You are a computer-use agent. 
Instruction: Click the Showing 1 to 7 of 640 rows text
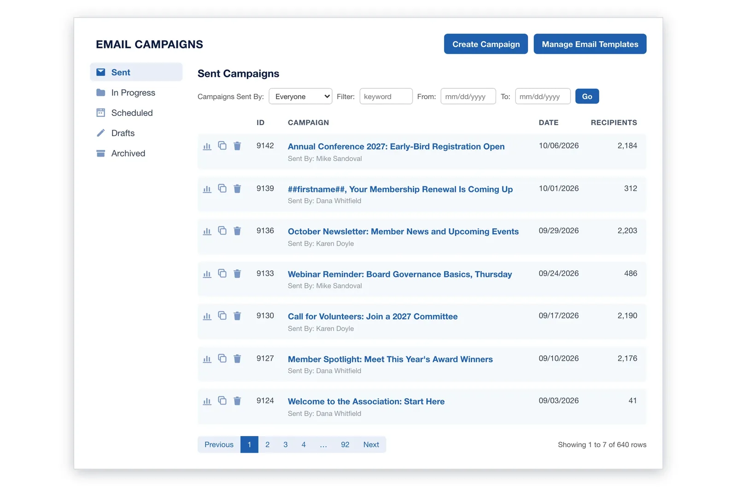point(602,445)
